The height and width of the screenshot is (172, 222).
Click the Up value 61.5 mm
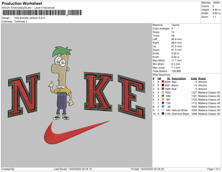pos(176,46)
